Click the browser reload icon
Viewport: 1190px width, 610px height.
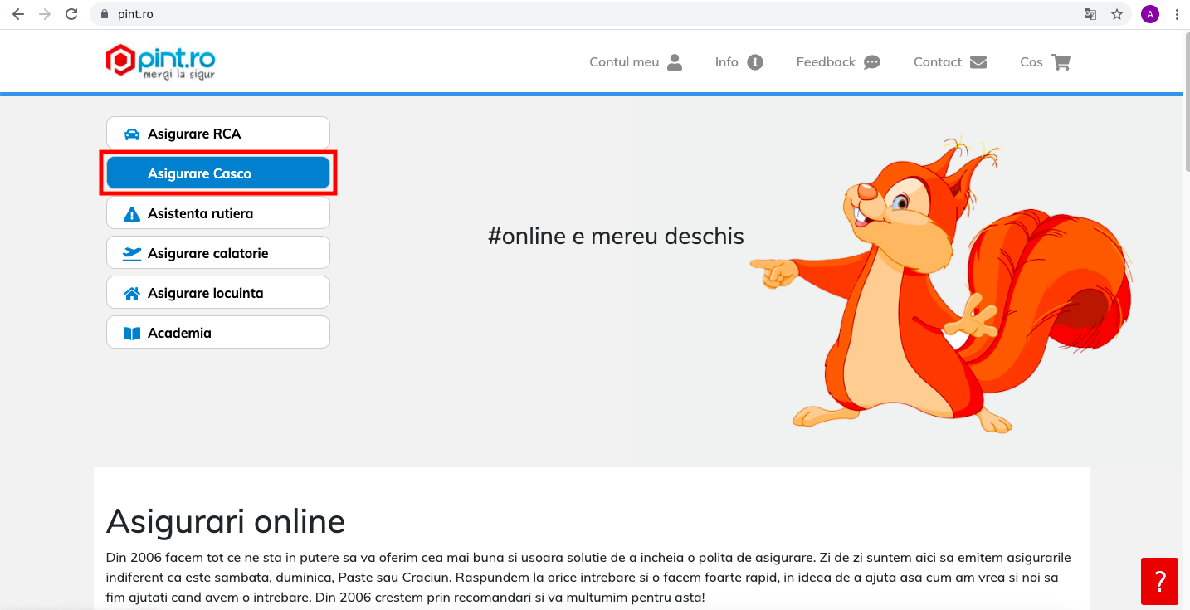tap(71, 14)
